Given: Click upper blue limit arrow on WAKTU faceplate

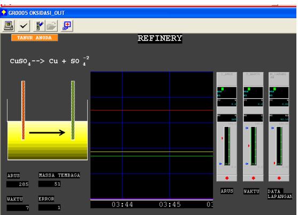Looking at the screenshot, I should 247,128.
